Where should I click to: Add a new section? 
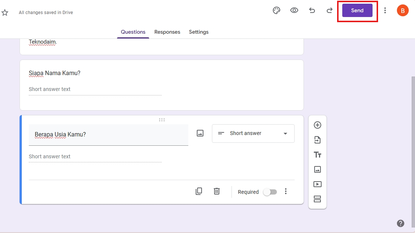tap(318, 199)
